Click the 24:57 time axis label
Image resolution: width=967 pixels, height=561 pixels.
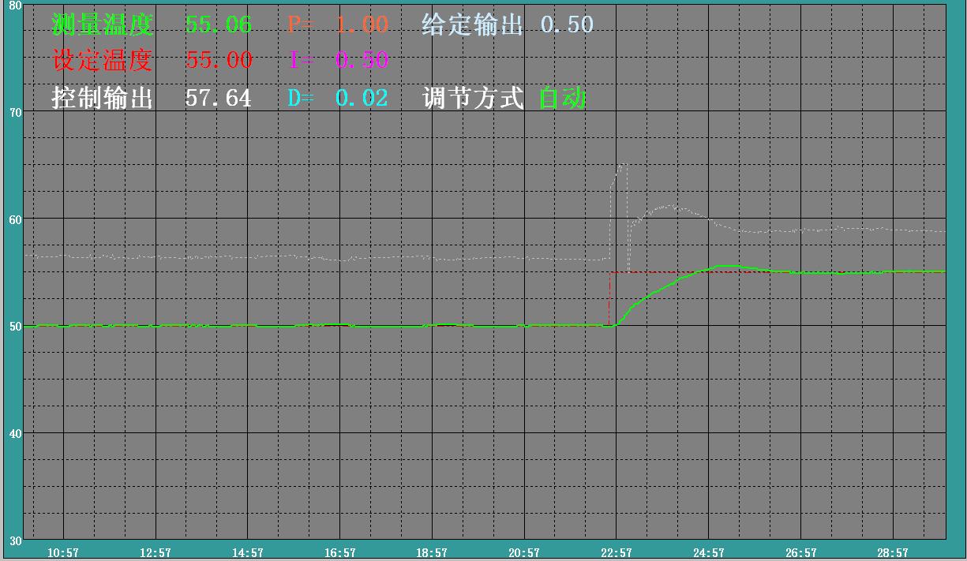[x=709, y=553]
